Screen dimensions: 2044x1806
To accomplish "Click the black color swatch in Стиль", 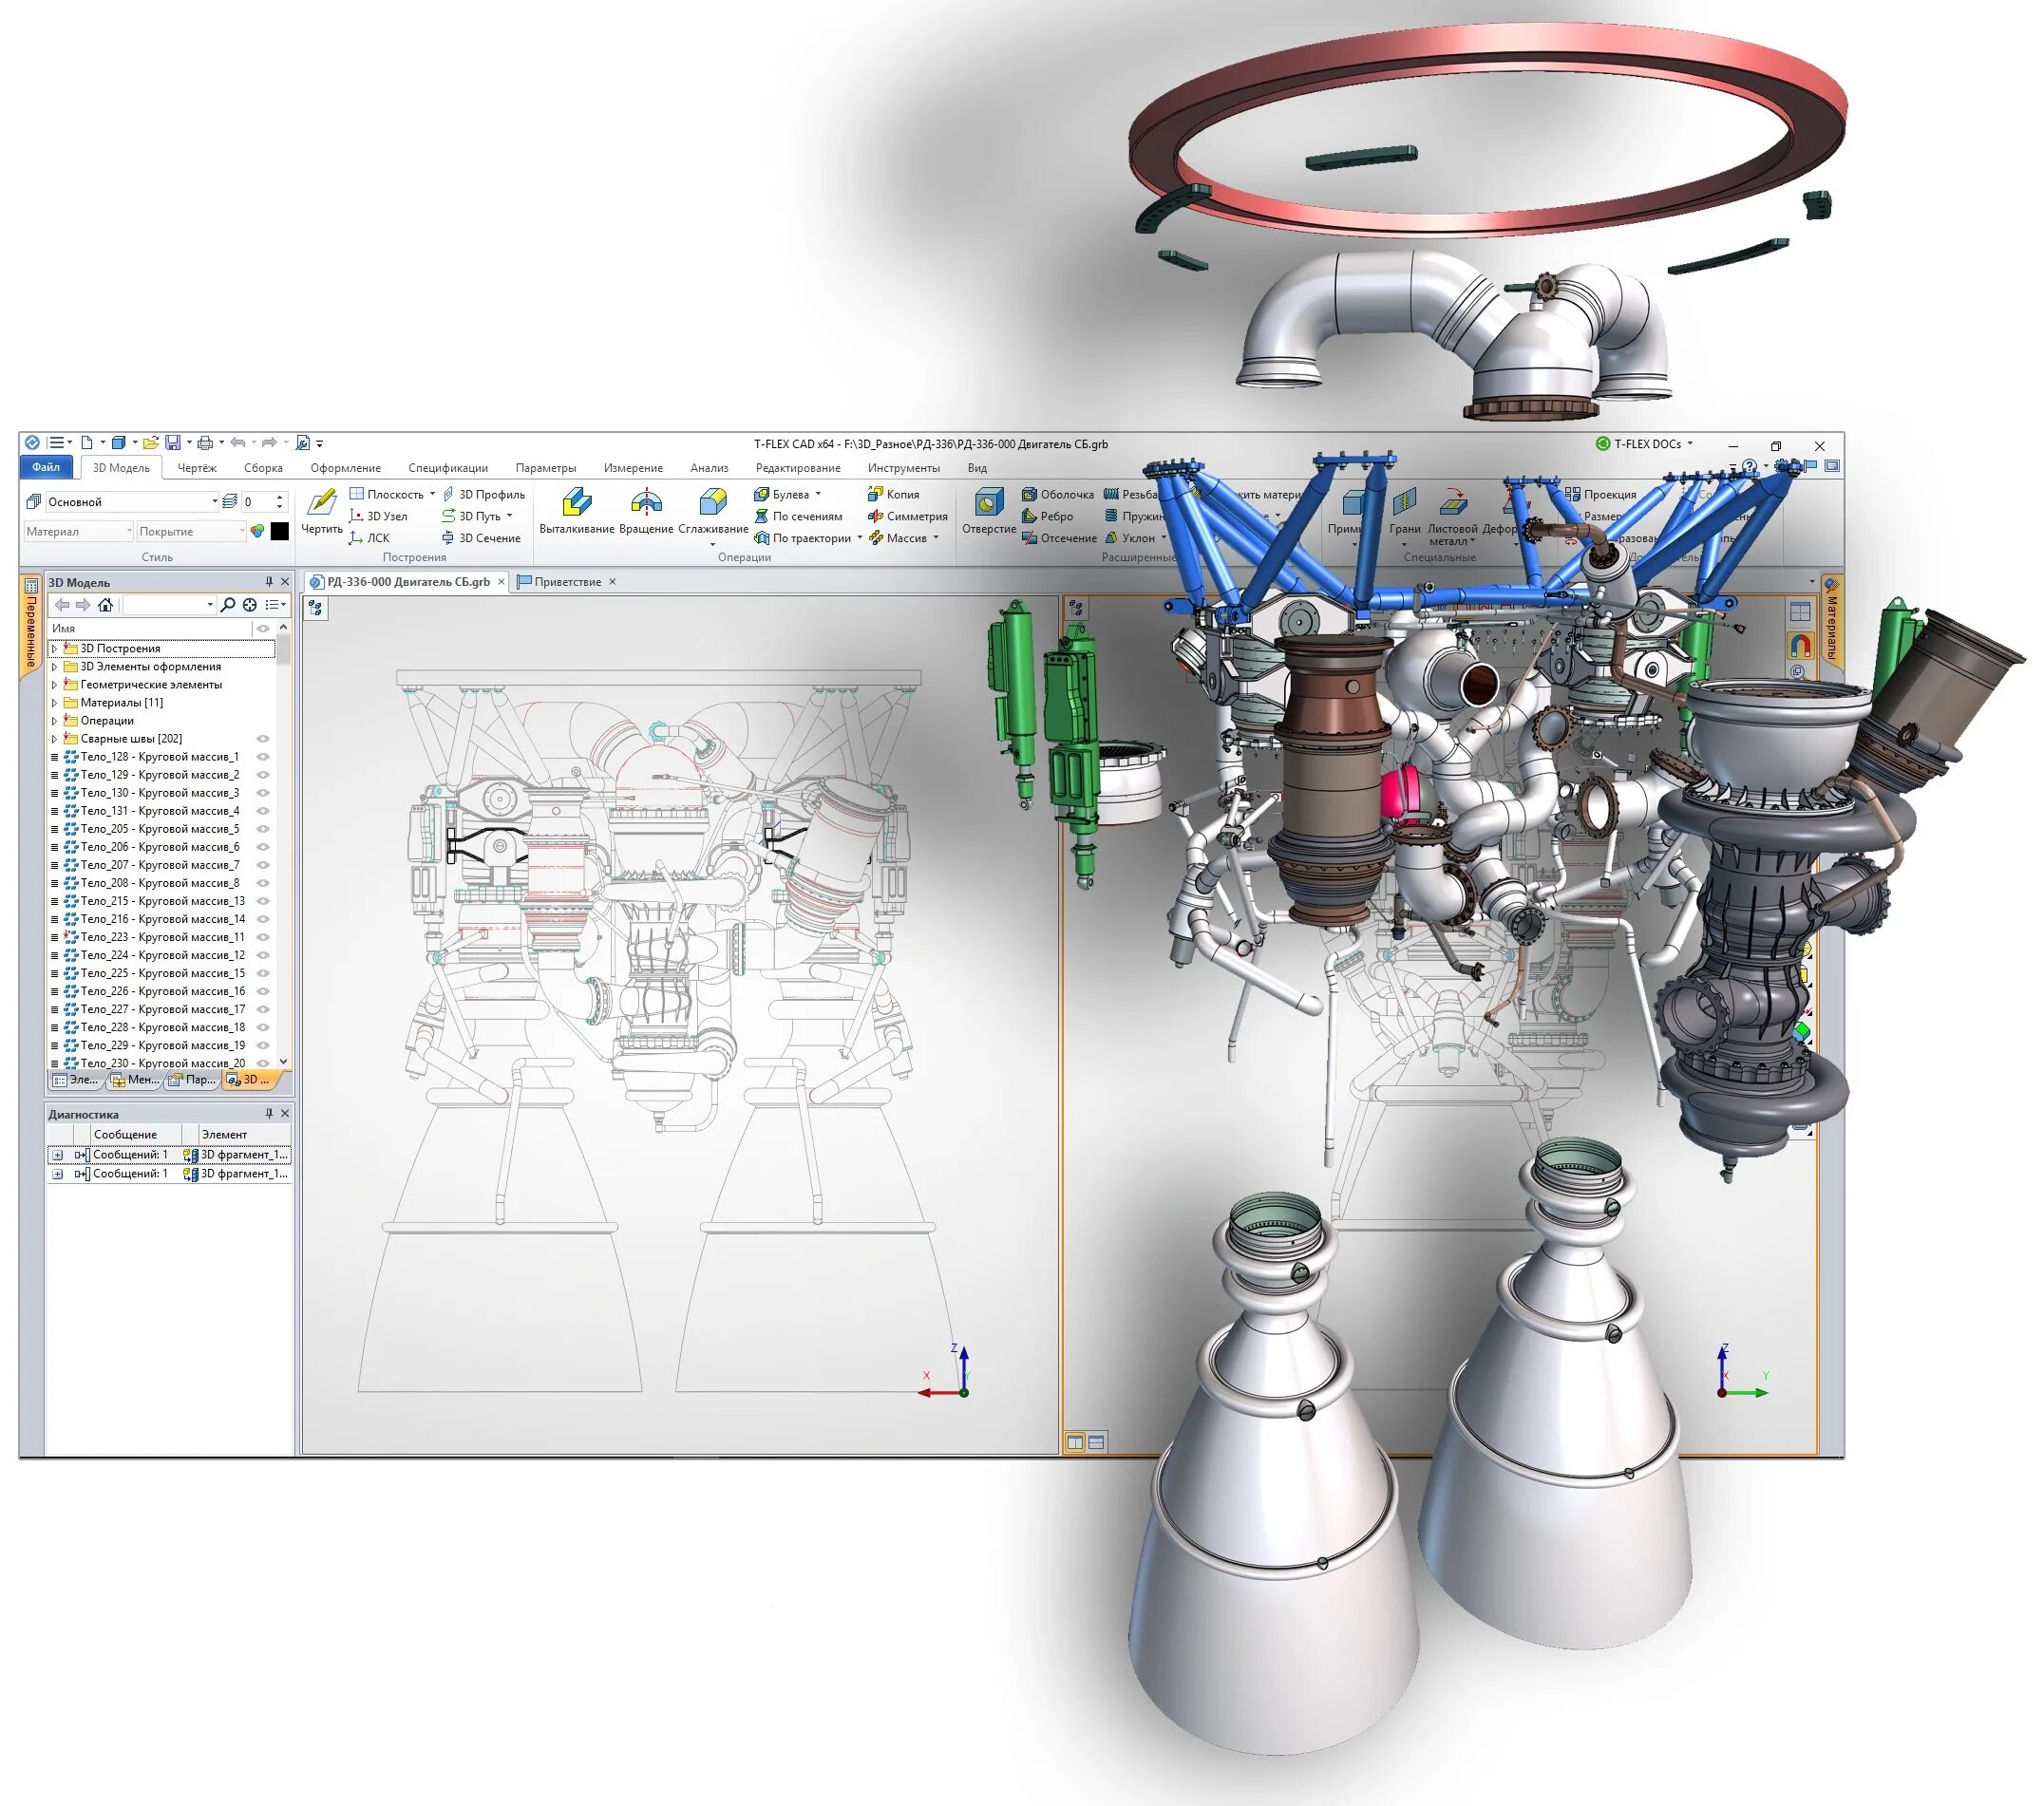I will [x=280, y=531].
